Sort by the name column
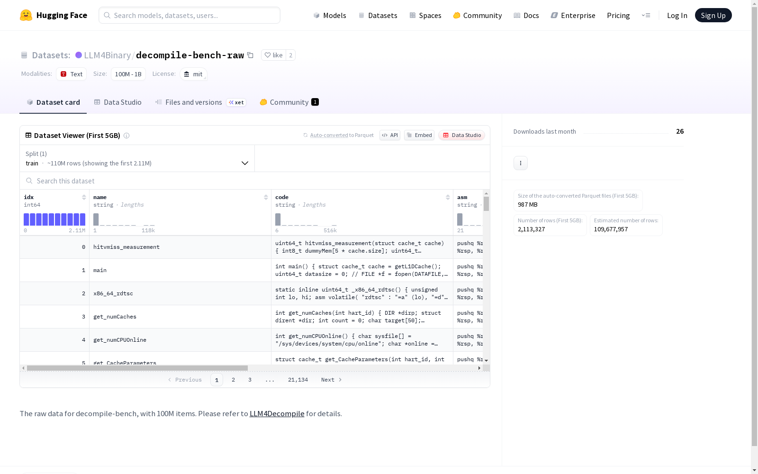The image size is (758, 474). [266, 197]
